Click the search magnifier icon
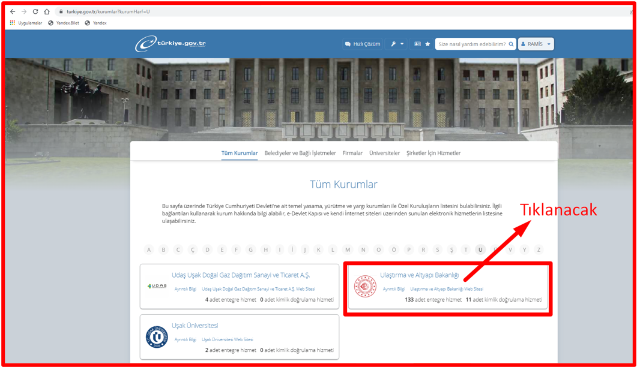Screen dimensions: 637x367 click(511, 44)
